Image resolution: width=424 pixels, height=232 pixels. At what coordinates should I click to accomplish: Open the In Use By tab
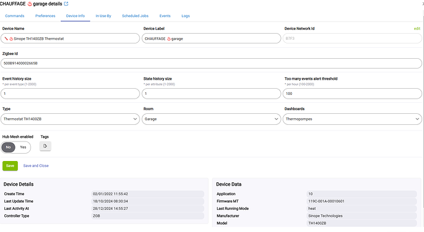pos(103,16)
